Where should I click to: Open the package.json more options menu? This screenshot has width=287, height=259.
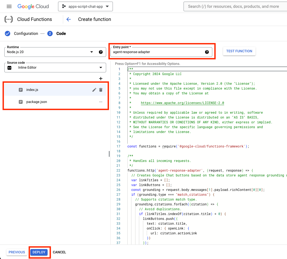[101, 102]
